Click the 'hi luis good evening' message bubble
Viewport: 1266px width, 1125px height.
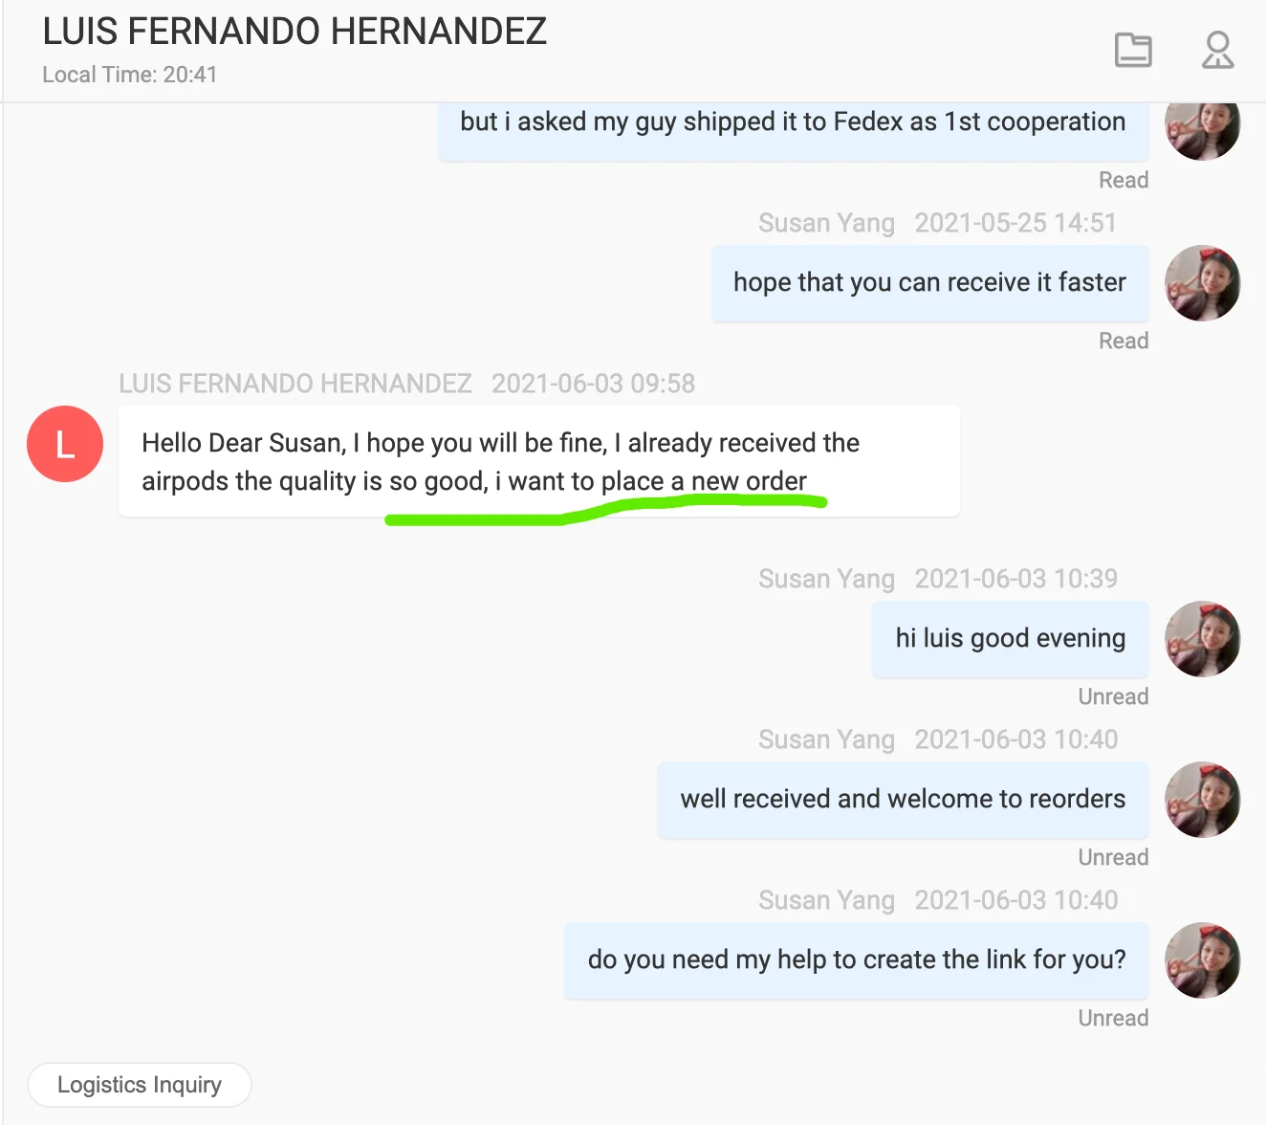pos(1010,639)
